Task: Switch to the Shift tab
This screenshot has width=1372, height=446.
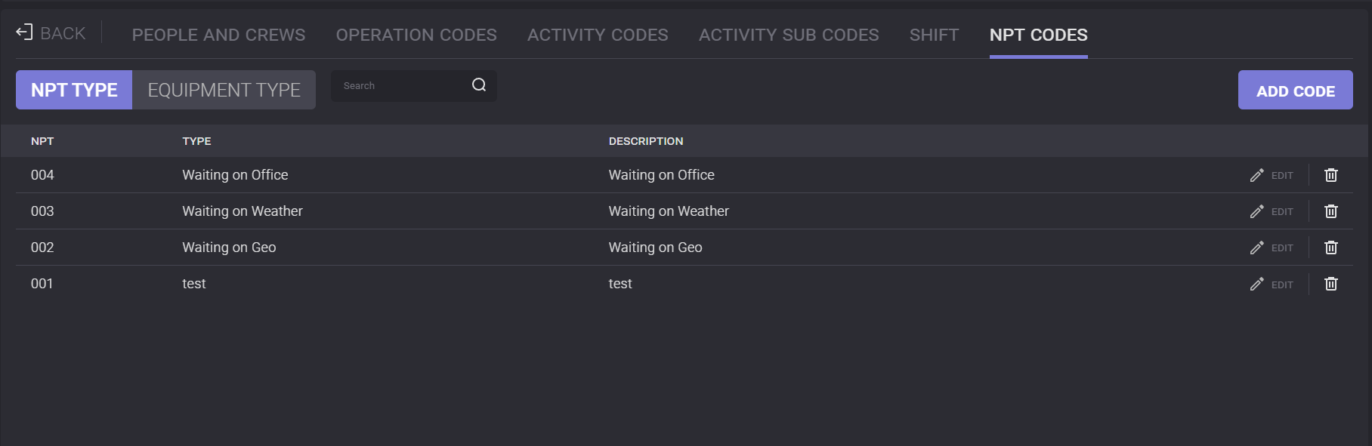Action: pos(934,35)
